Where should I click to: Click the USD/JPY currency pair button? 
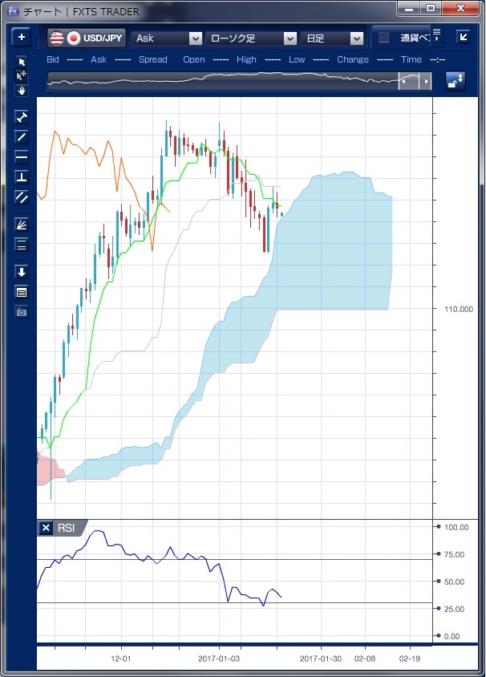point(87,38)
